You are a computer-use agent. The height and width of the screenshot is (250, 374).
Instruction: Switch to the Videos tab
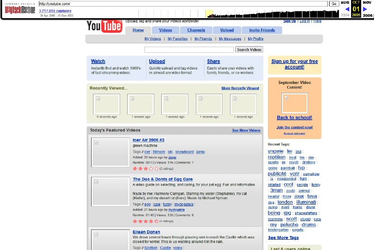point(165,30)
